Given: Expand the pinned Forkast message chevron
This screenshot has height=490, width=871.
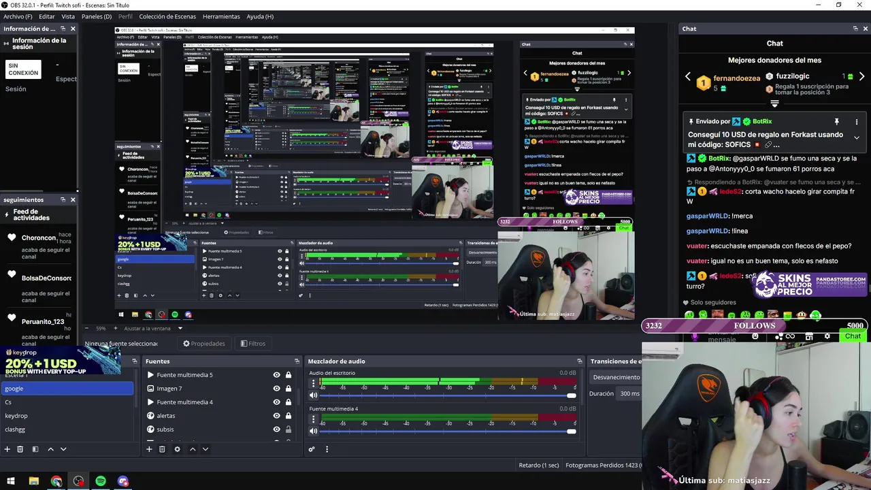Looking at the screenshot, I should (x=857, y=137).
